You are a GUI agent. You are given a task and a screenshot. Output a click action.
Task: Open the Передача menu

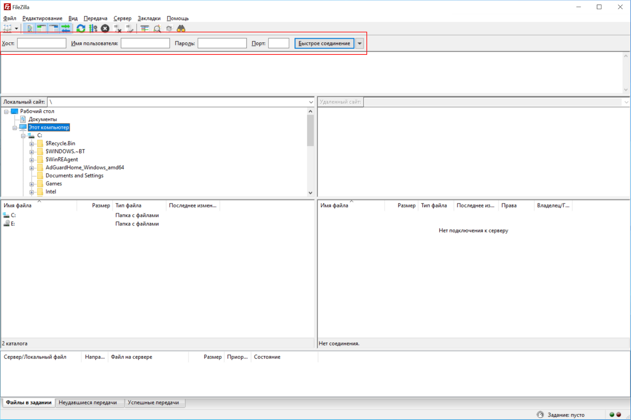click(95, 18)
